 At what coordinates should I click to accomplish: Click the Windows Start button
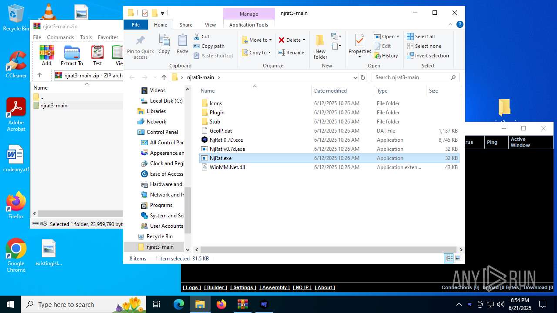[x=10, y=304]
